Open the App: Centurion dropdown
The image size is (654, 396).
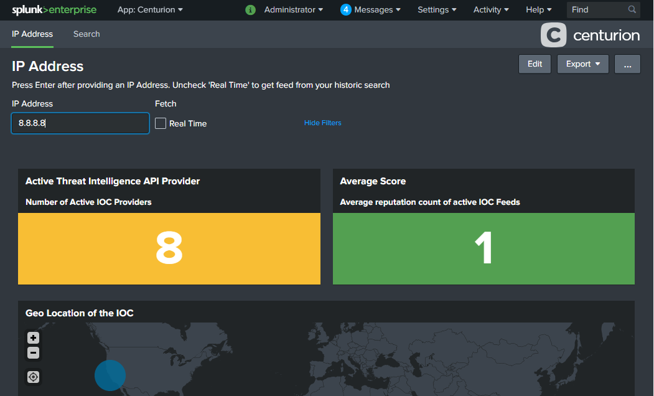(150, 10)
